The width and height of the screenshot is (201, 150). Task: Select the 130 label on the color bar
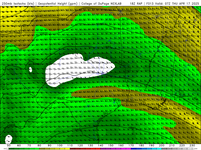coord(90,145)
